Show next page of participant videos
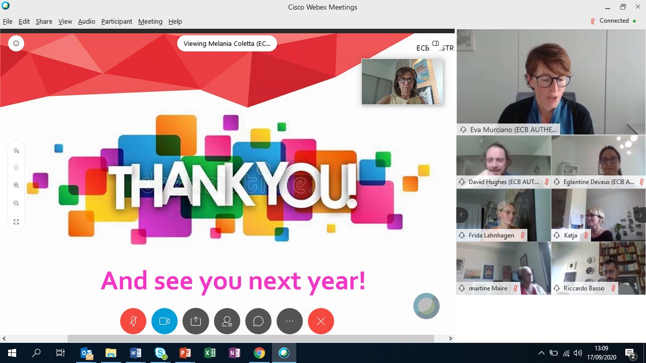This screenshot has height=363, width=646. (640, 215)
